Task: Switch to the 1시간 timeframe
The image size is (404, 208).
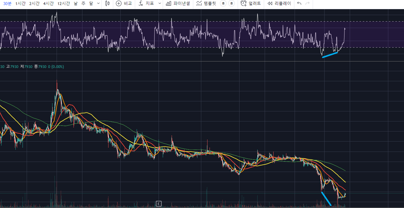Action: [x=20, y=4]
